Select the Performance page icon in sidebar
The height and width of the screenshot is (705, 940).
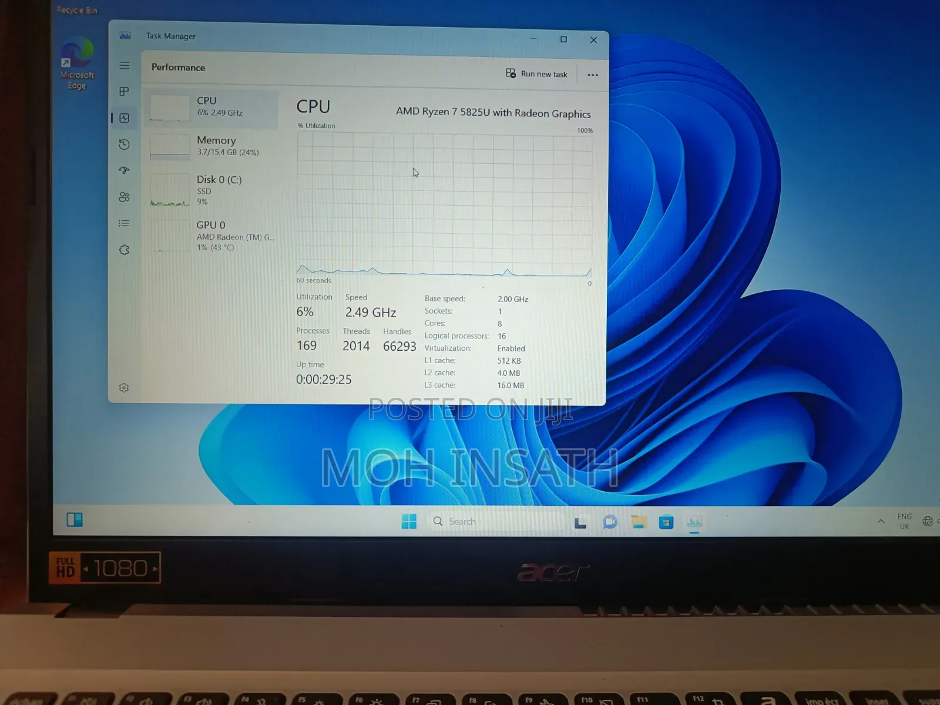124,118
